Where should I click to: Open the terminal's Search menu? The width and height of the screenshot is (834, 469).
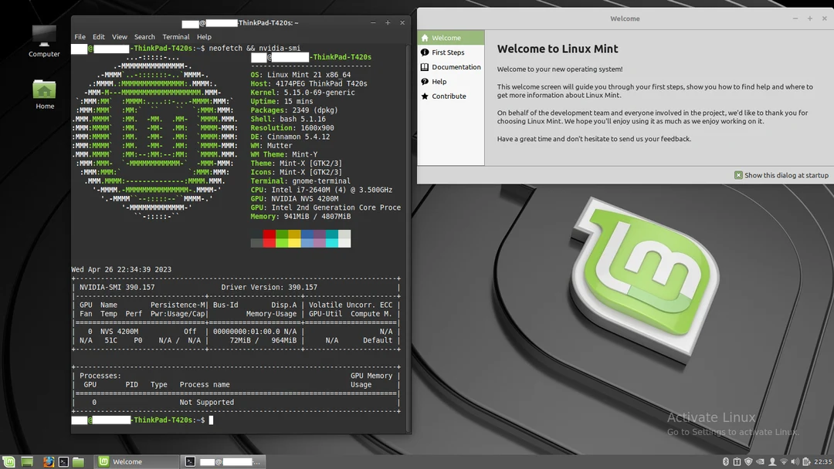144,36
